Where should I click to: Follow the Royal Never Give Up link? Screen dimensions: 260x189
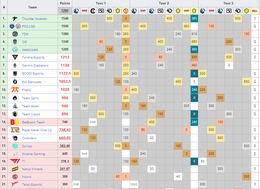[37, 130]
